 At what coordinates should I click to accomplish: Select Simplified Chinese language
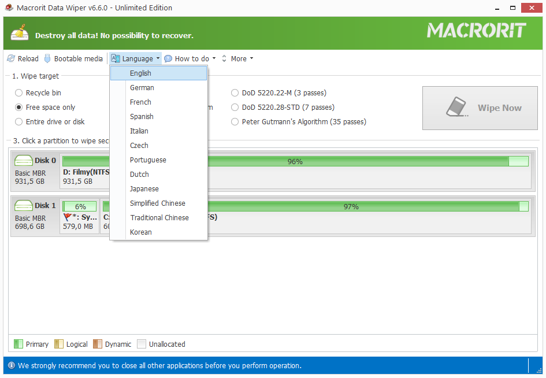click(x=159, y=203)
